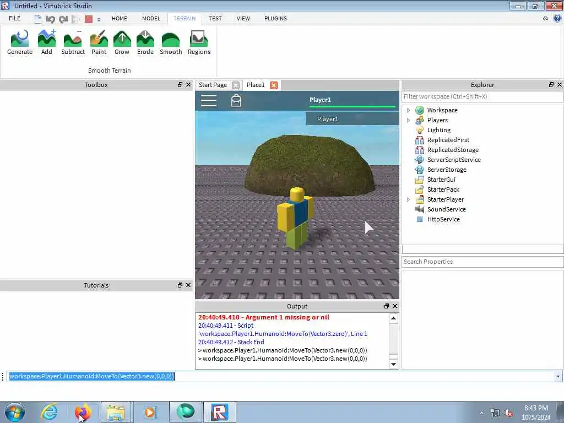Select ServerStorage in Explorer
This screenshot has height=423, width=564.
447,170
